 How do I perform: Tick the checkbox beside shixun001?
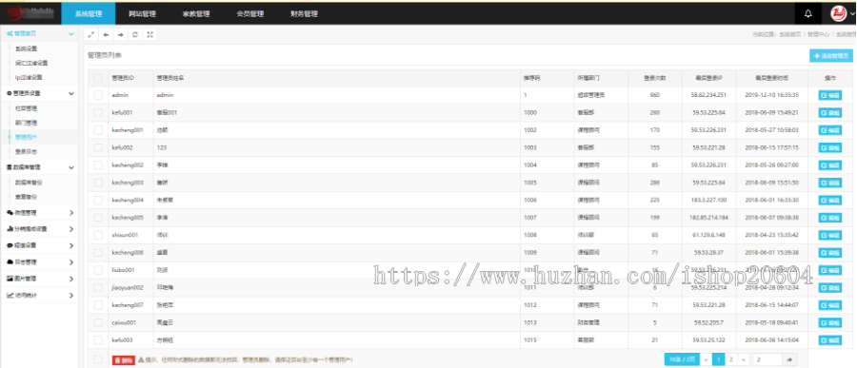click(98, 235)
